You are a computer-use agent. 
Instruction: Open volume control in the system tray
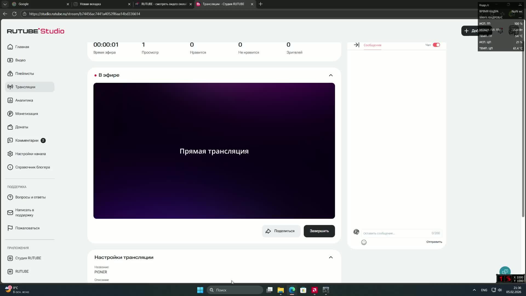500,290
